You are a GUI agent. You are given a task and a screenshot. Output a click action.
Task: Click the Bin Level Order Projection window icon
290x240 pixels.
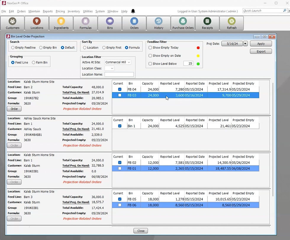click(8, 36)
